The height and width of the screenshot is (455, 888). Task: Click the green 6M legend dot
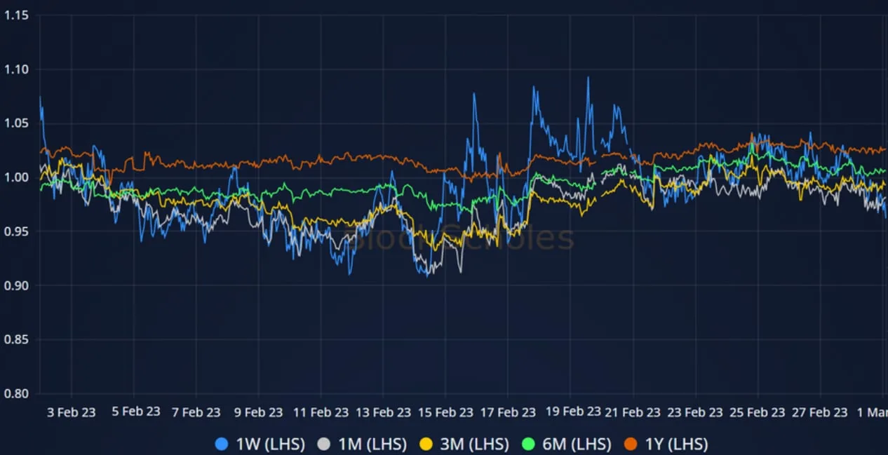[528, 444]
